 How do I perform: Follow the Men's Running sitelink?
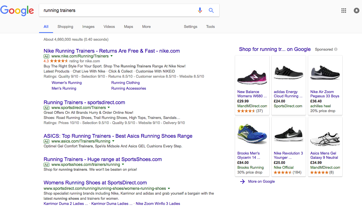pos(64,88)
